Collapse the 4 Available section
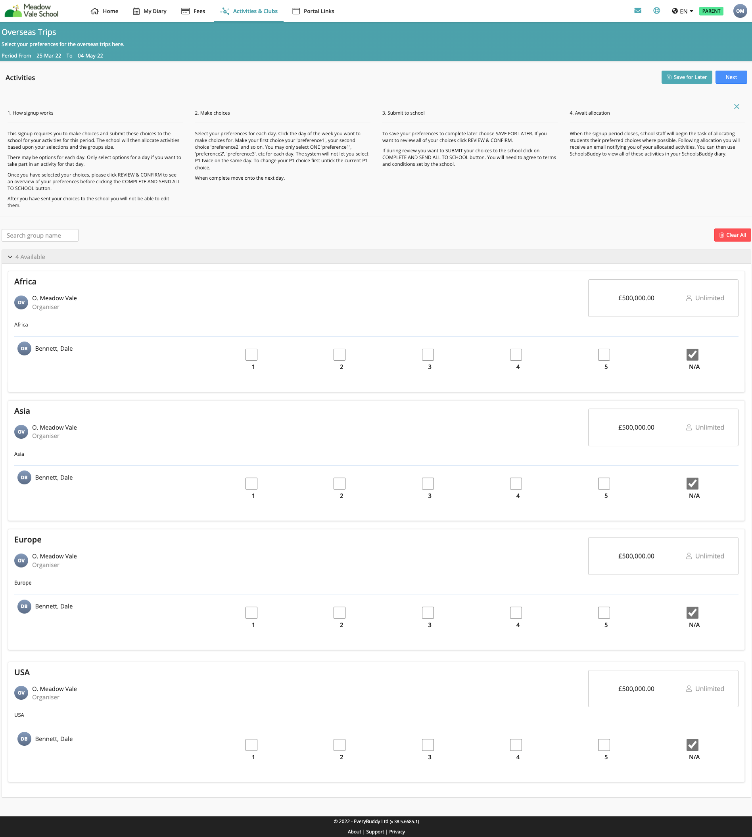 click(10, 257)
